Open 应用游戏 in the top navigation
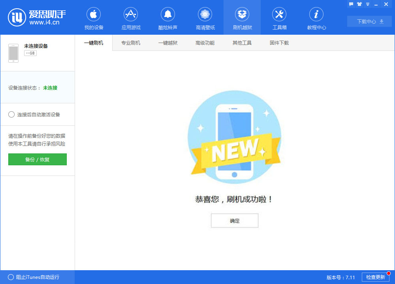Screen dimensions: 395x284 131,18
